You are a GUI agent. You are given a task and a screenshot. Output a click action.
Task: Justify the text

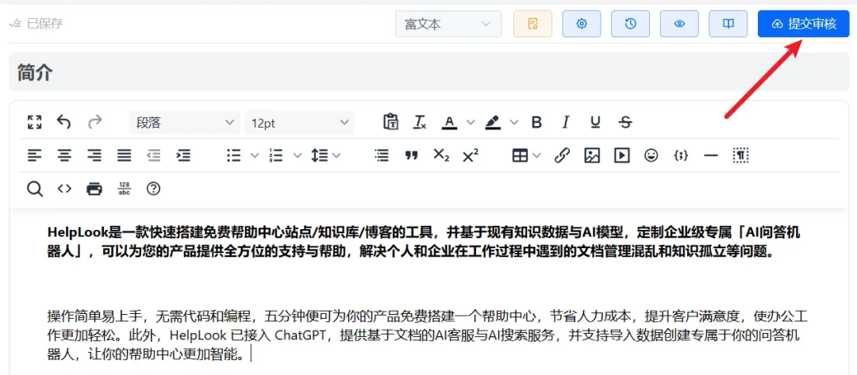coord(125,155)
